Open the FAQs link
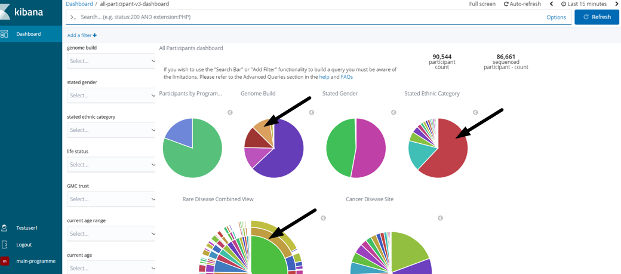Screen dimensions: 621x274 (x=346, y=77)
